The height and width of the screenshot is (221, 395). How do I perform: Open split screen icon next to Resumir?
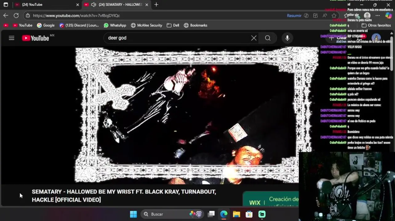point(306,15)
